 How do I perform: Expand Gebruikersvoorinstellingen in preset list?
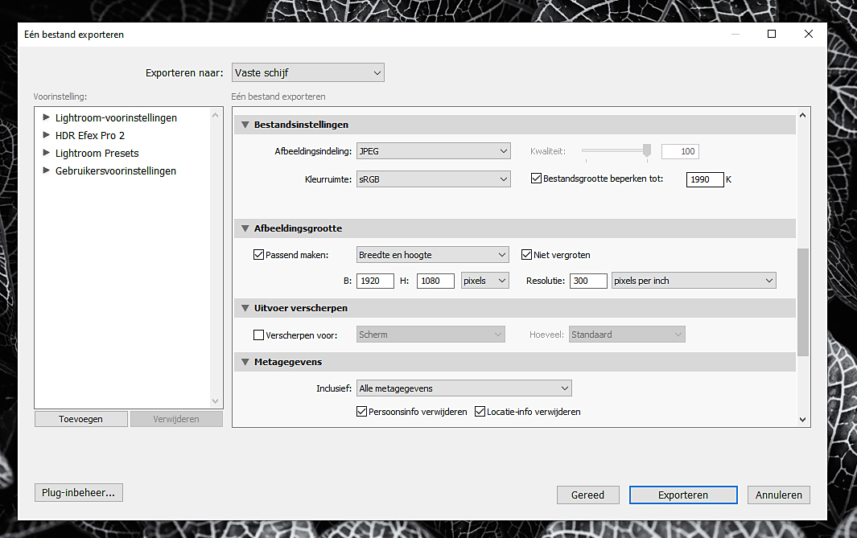point(47,170)
